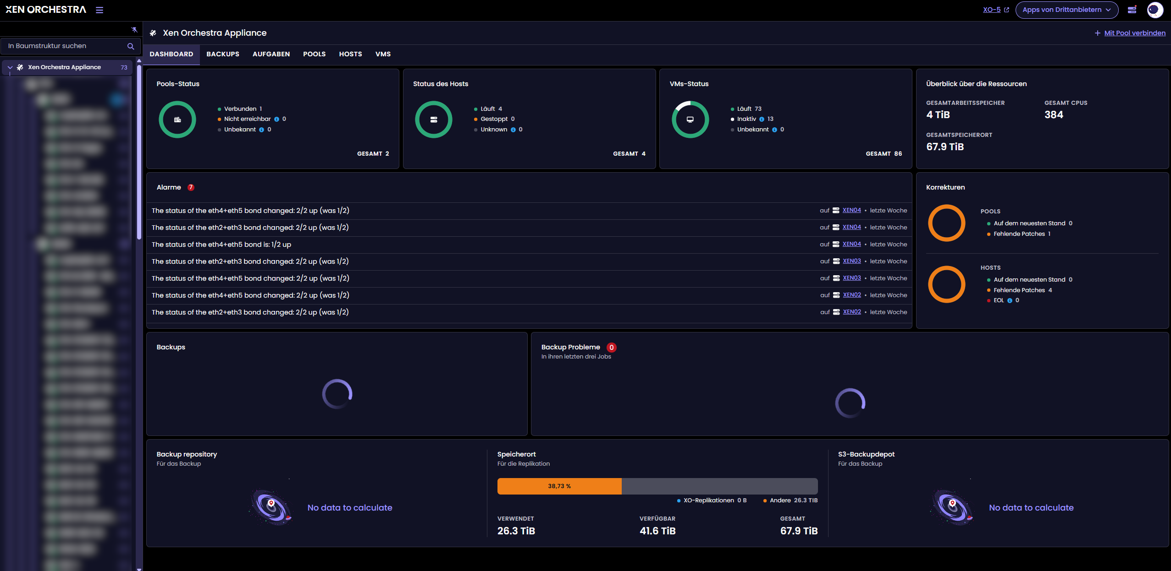Follow the XO-5 link

[991, 10]
